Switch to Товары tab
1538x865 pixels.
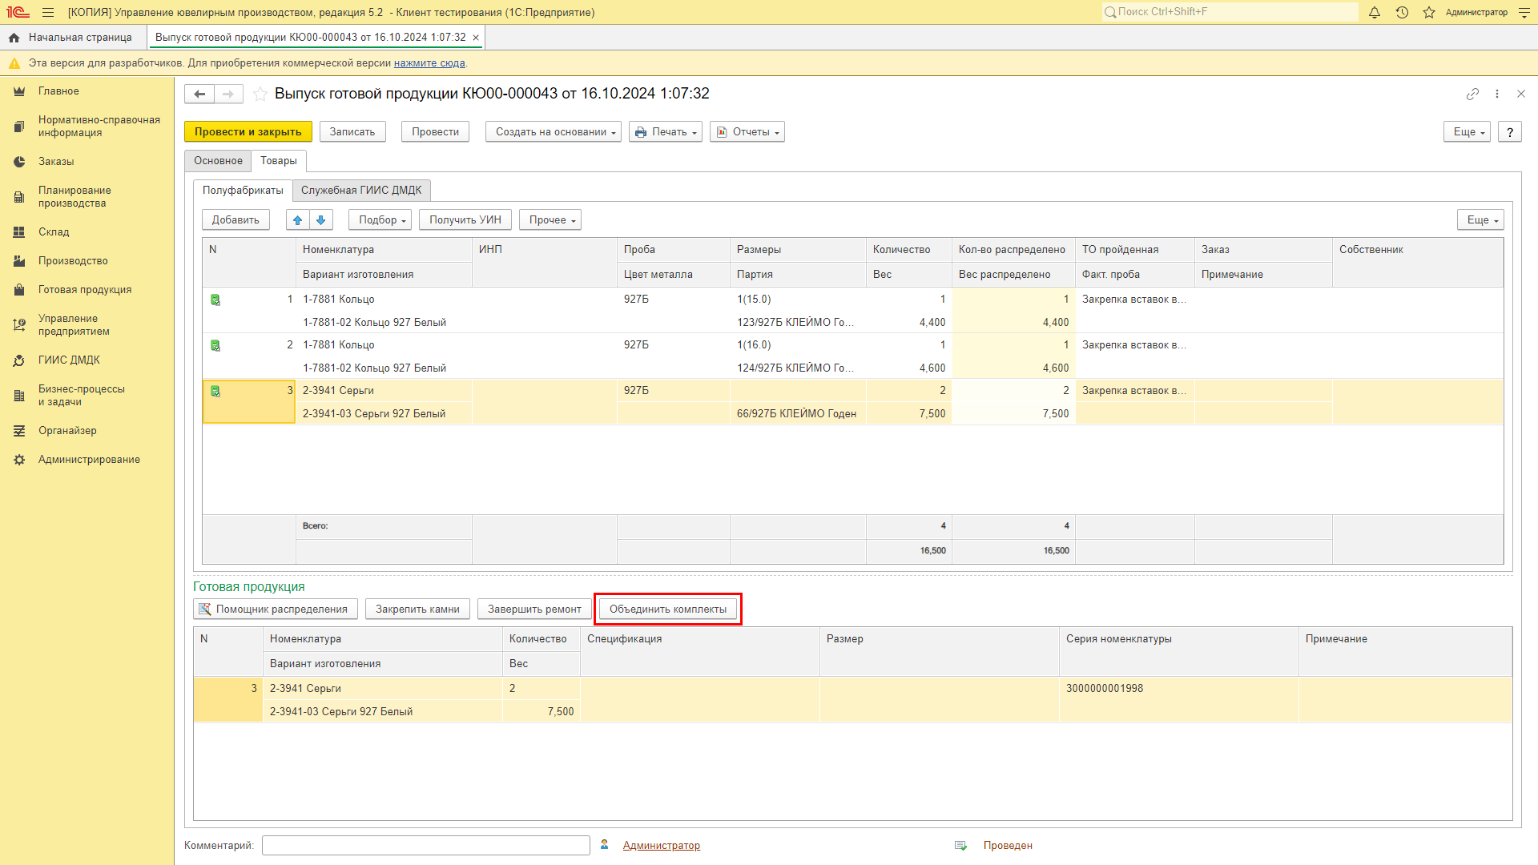pyautogui.click(x=279, y=161)
